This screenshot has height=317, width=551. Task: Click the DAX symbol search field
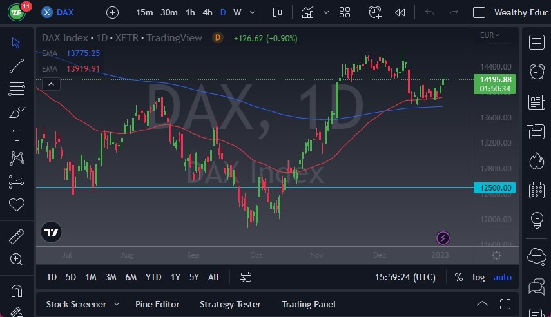click(x=57, y=13)
